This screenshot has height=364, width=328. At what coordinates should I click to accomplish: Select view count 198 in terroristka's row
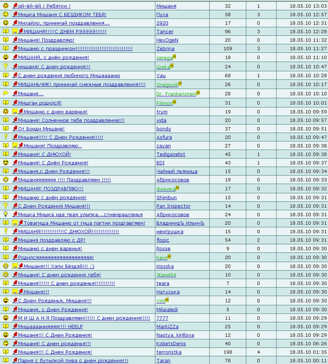click(228, 352)
